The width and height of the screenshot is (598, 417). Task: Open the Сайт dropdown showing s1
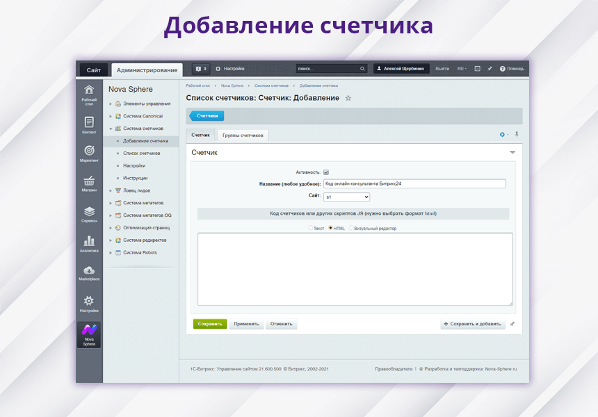(x=346, y=197)
